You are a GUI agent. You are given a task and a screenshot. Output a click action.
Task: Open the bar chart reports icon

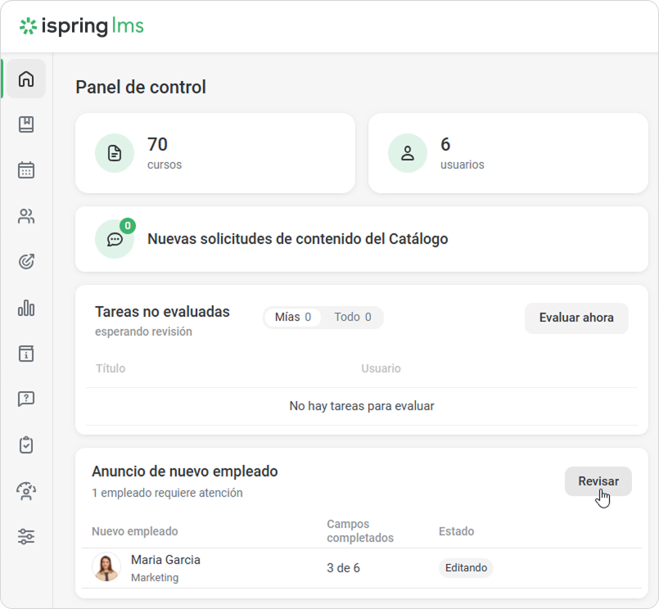tap(26, 308)
